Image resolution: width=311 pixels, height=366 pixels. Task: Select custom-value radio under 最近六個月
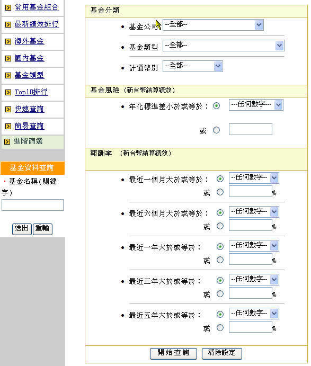click(x=220, y=226)
